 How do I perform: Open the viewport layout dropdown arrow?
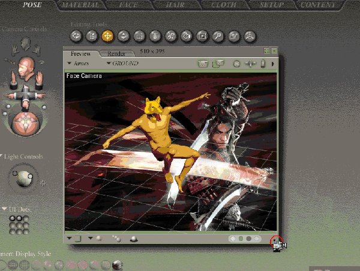[x=70, y=238]
